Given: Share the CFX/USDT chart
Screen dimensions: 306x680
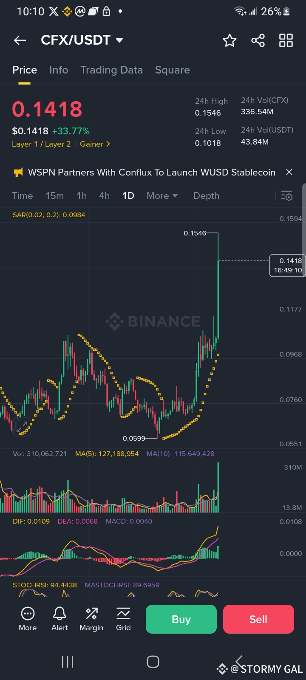Looking at the screenshot, I should tap(258, 40).
